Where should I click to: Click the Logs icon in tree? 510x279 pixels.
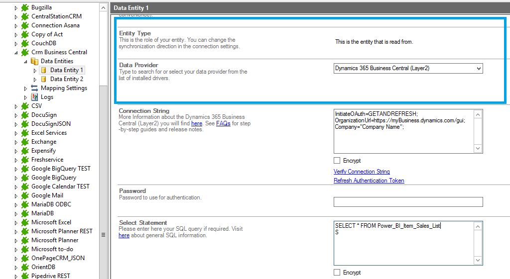coord(34,97)
